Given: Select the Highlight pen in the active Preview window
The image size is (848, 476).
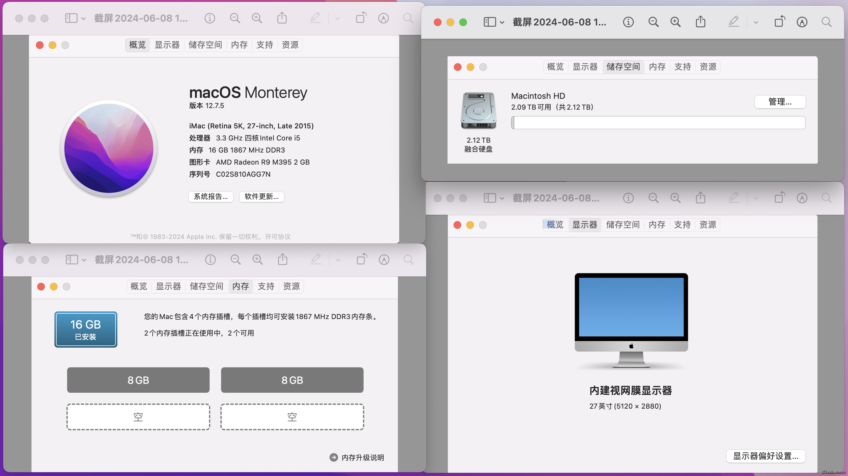Looking at the screenshot, I should 733,22.
